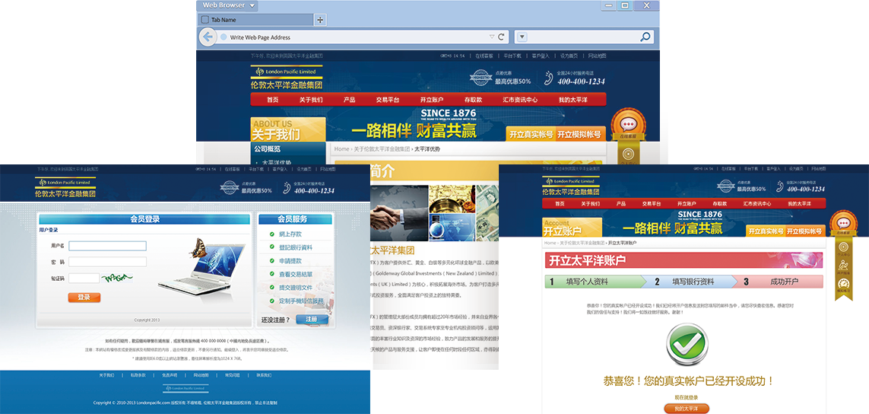This screenshot has width=869, height=414.
Task: Click the browser search box field
Action: (583, 37)
